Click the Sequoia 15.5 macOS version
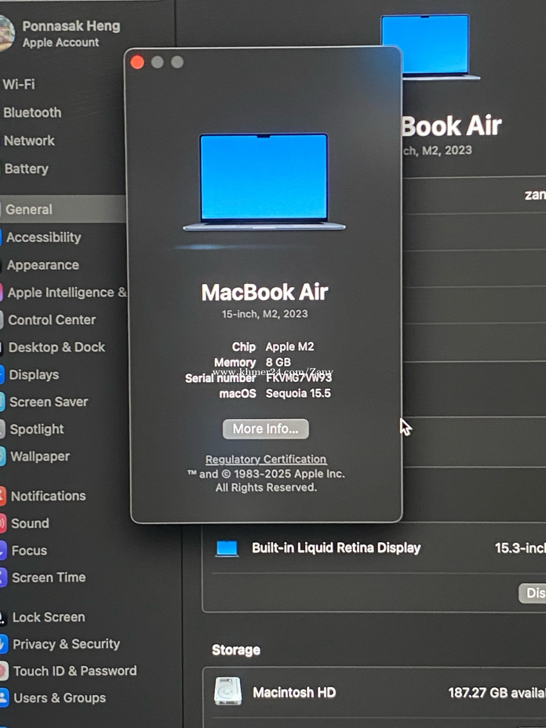 click(x=298, y=393)
